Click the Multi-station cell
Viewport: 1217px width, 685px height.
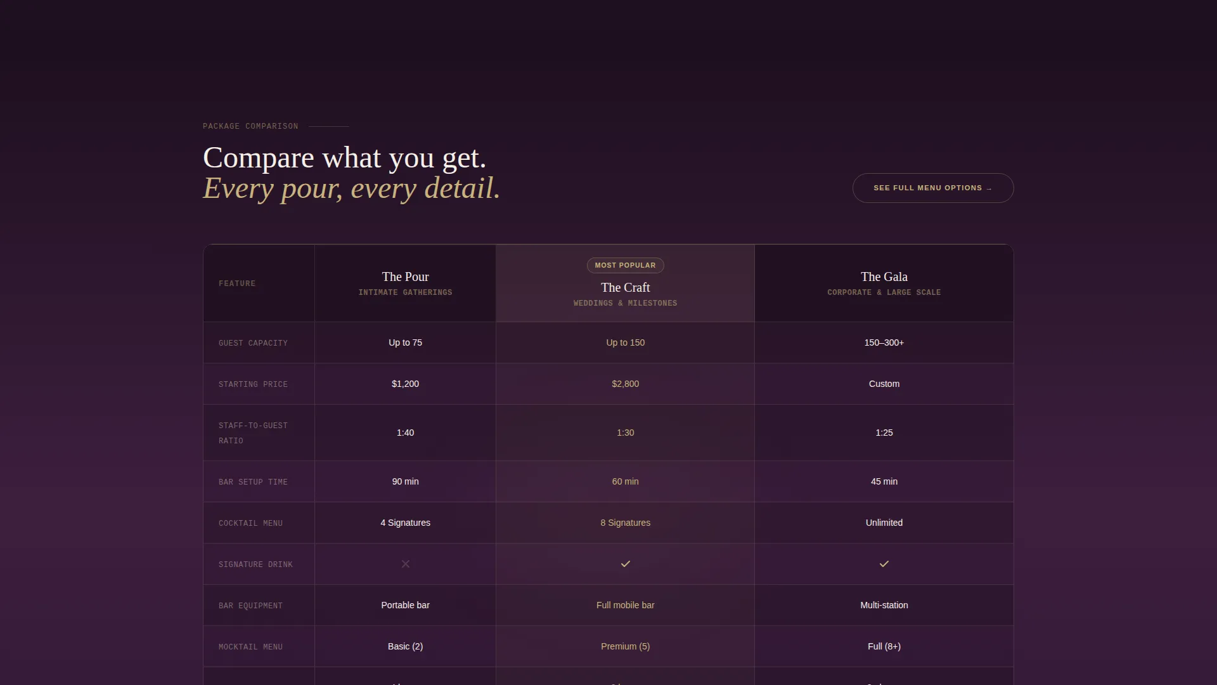pos(884,605)
